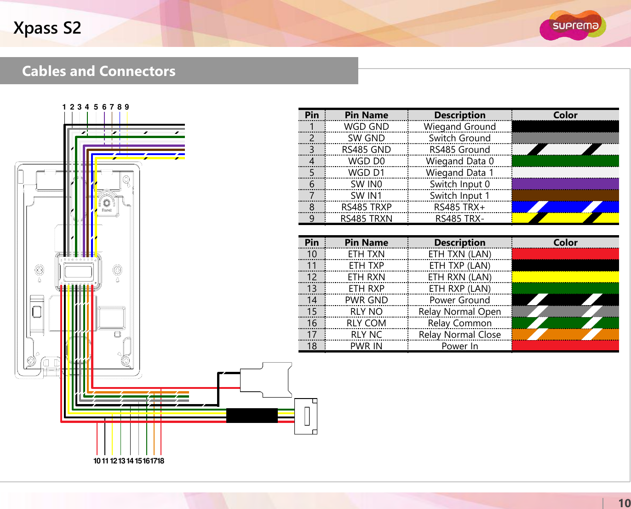The image size is (631, 509).
Task: Click the power connector drawing on black-red wires
Action: [266, 380]
